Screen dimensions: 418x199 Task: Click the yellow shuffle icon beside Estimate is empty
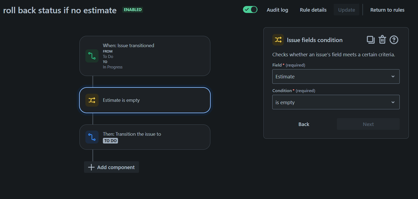coord(92,100)
